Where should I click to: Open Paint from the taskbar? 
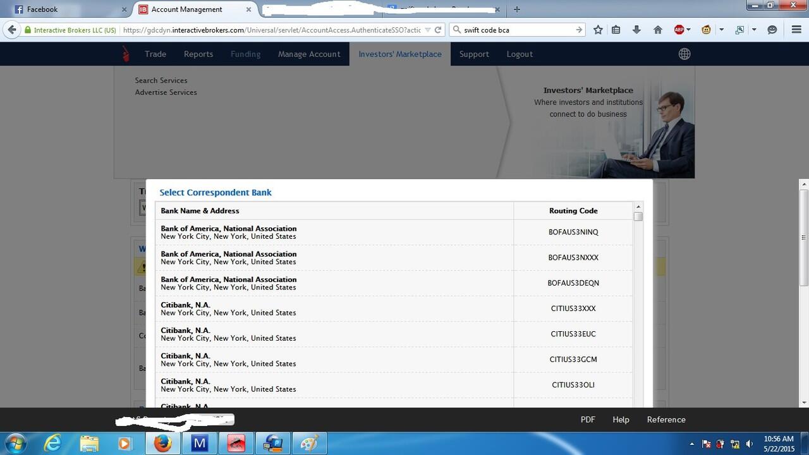(309, 444)
